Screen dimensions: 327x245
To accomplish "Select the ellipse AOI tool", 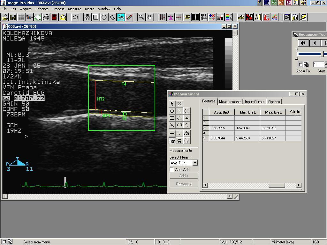I will coord(104,17).
